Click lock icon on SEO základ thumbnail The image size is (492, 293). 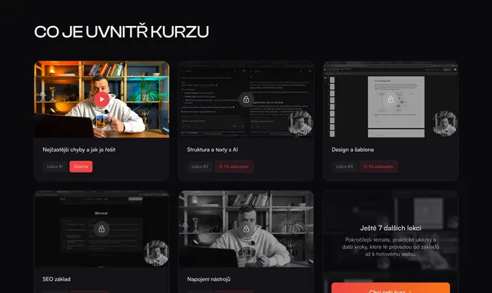point(101,229)
